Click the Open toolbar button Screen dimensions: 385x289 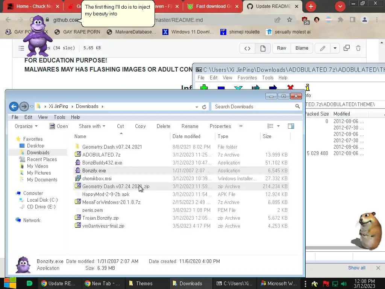click(59, 126)
